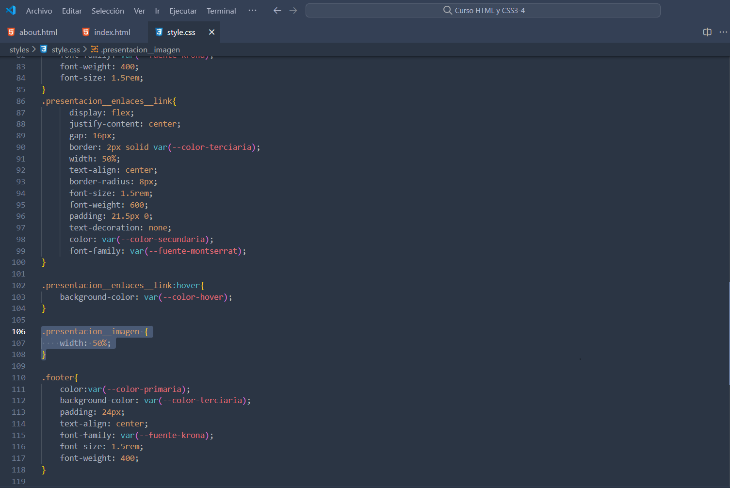The image size is (730, 488).
Task: Click the justify-content: center declaration
Action: [x=125, y=124]
